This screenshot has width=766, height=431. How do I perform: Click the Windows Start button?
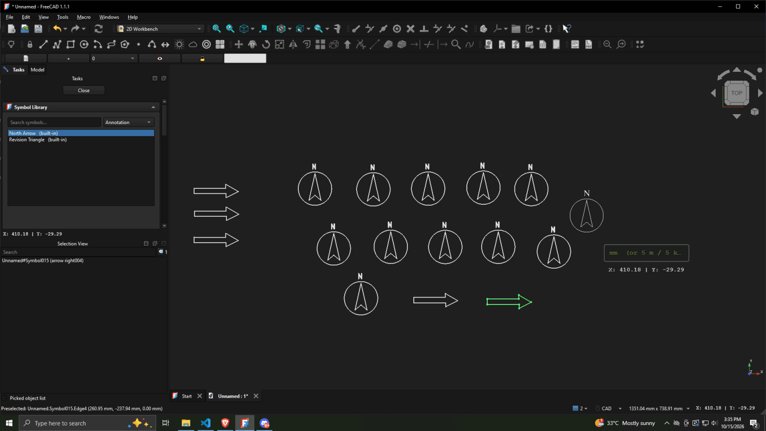(9, 423)
